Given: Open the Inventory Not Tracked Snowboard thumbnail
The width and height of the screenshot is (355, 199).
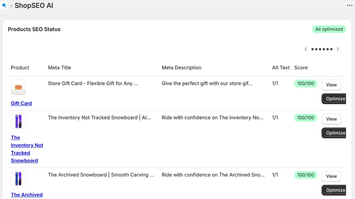Looking at the screenshot, I should [18, 121].
